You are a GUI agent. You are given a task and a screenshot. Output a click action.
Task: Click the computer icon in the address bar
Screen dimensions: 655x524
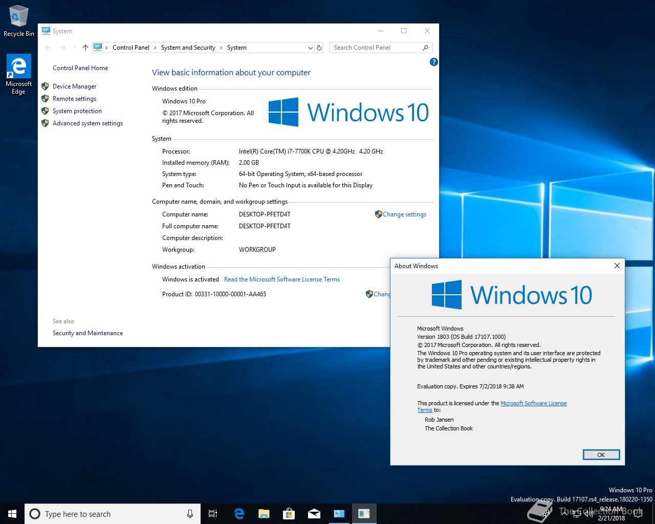tap(98, 48)
